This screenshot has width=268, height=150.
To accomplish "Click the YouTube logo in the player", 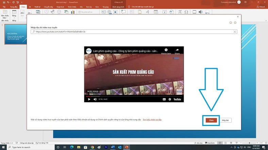I will 177,99.
